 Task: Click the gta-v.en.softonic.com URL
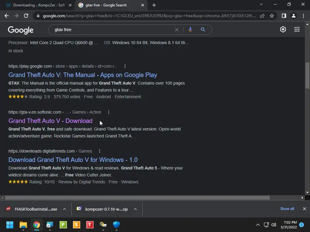tap(55, 112)
